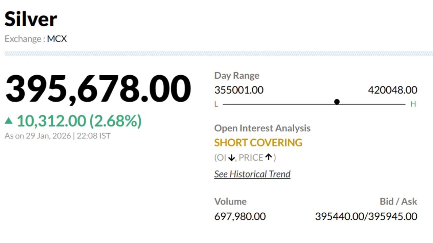433x243 pixels.
Task: Click the Bid / Ask label
Action: pos(398,201)
